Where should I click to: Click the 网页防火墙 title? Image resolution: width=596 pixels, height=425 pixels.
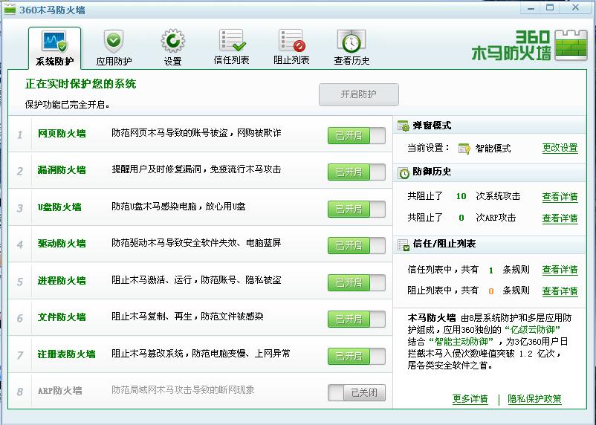(x=62, y=134)
